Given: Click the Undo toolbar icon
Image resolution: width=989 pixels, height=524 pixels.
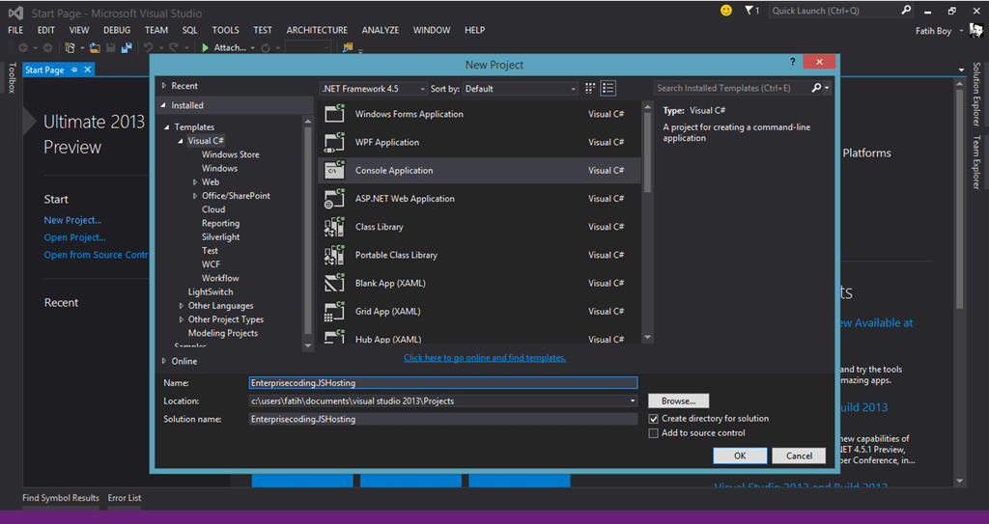Looking at the screenshot, I should point(148,47).
